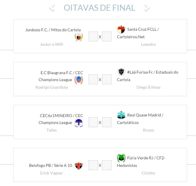This screenshot has width=196, height=186.
Task: Enter score for Santa Cruz FCLL
Action: coord(107,37)
